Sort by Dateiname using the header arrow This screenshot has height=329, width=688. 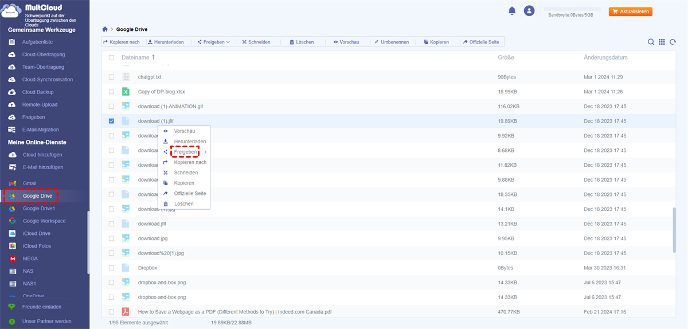pyautogui.click(x=153, y=57)
